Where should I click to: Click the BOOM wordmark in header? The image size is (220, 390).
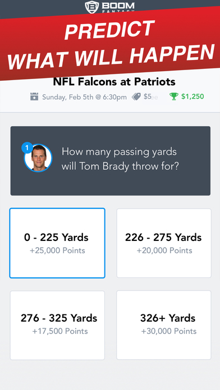pos(118,6)
